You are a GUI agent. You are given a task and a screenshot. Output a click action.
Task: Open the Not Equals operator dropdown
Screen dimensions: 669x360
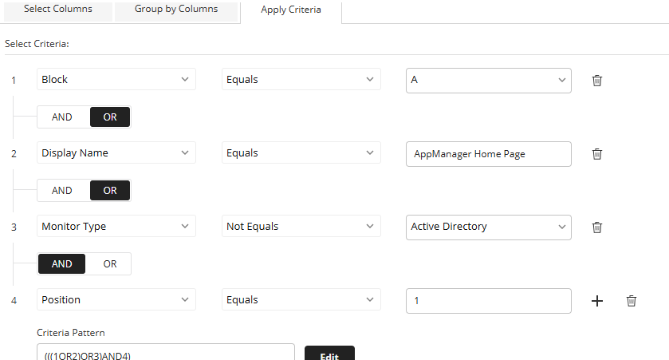(x=301, y=227)
